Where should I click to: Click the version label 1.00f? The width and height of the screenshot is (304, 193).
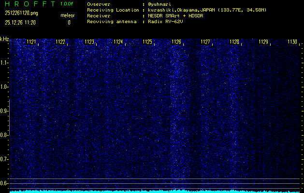(x=67, y=4)
